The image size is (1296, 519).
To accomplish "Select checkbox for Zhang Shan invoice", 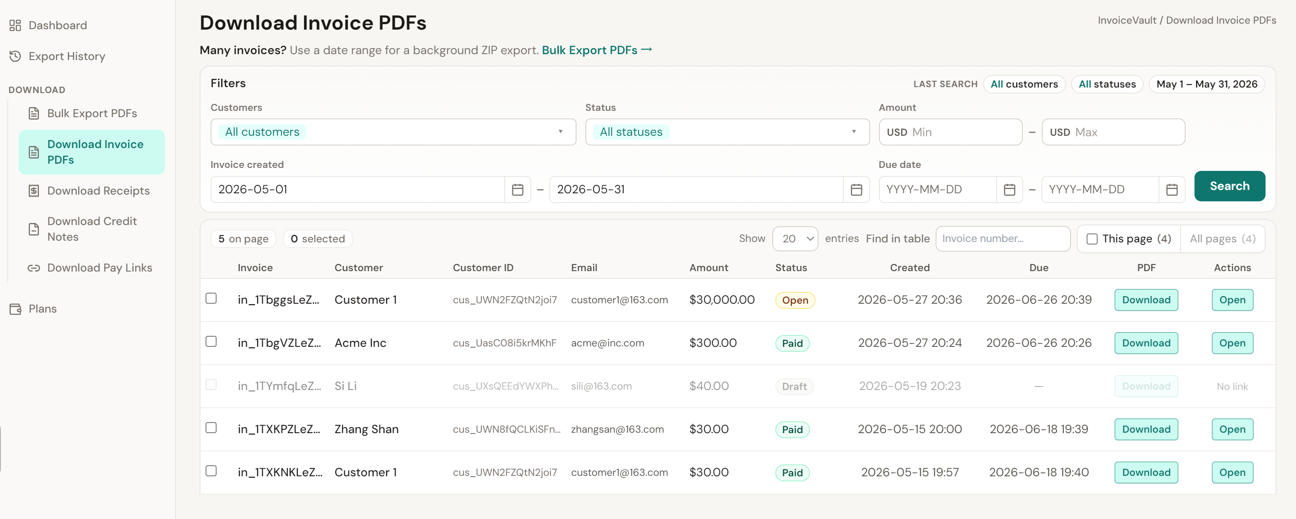I will tap(211, 428).
